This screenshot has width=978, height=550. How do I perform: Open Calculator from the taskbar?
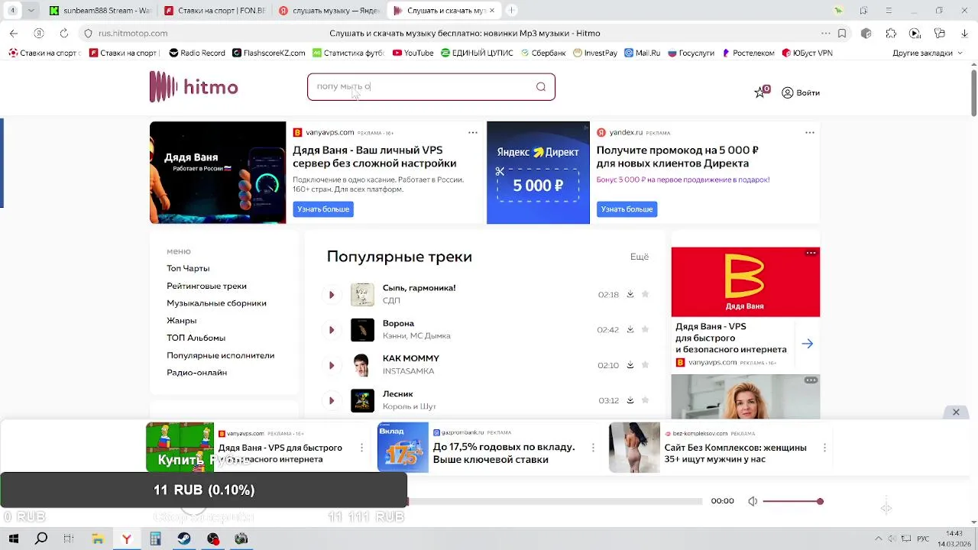point(155,539)
